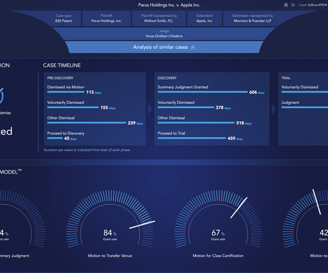This screenshot has width=328, height=273.
Task: Click the arrow between Pre-Discovery and Discovery
Action: [x=150, y=109]
